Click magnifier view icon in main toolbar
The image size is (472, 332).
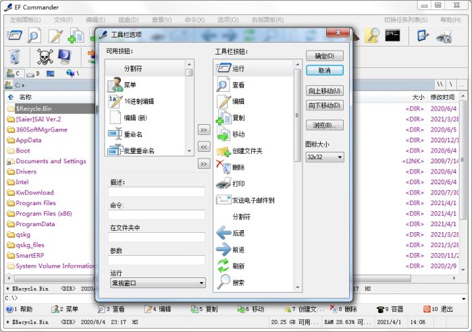point(34,36)
